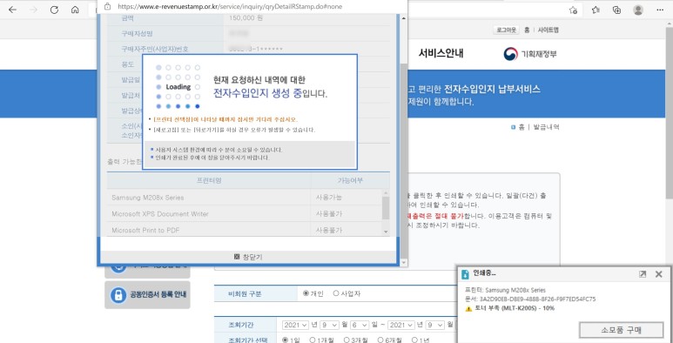Click the 소모품 구매 button
The height and width of the screenshot is (343, 673).
[x=621, y=330]
